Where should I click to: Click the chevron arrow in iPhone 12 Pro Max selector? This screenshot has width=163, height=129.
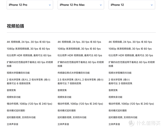tap(101, 5)
